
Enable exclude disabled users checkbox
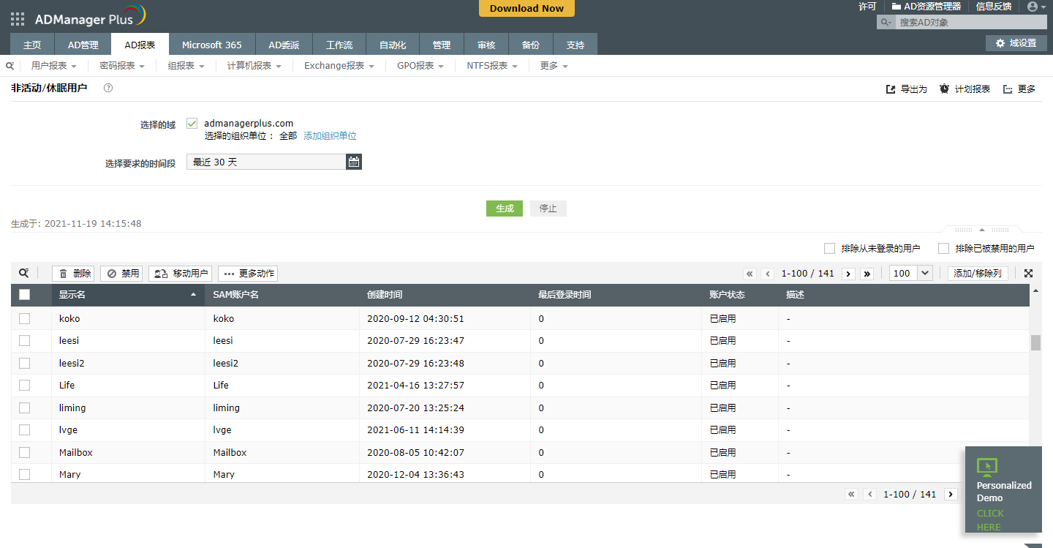(x=943, y=249)
